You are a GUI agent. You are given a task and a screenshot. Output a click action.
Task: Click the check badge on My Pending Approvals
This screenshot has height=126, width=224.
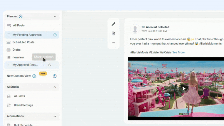click(x=55, y=35)
